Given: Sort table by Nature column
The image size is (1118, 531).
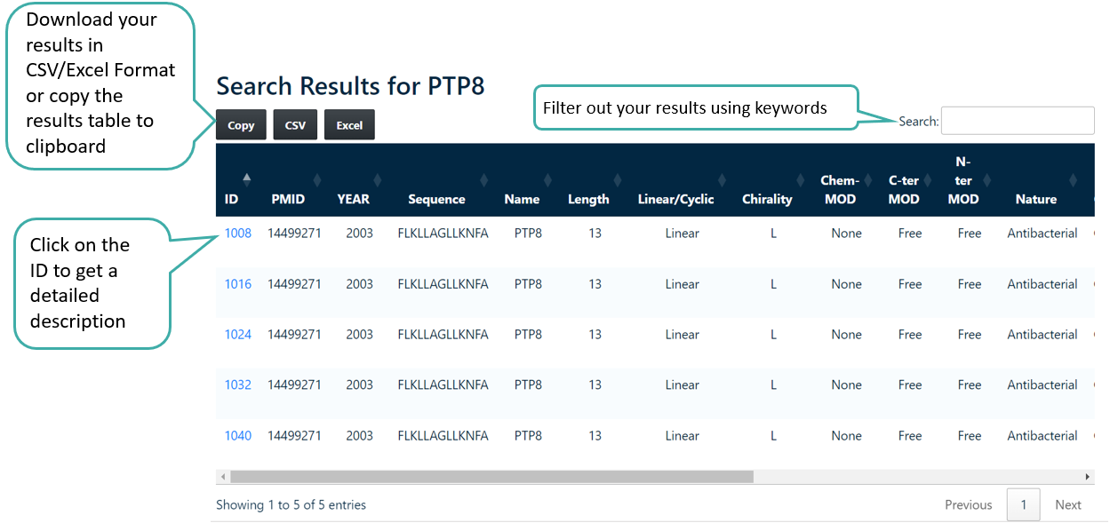Looking at the screenshot, I should [x=1035, y=199].
